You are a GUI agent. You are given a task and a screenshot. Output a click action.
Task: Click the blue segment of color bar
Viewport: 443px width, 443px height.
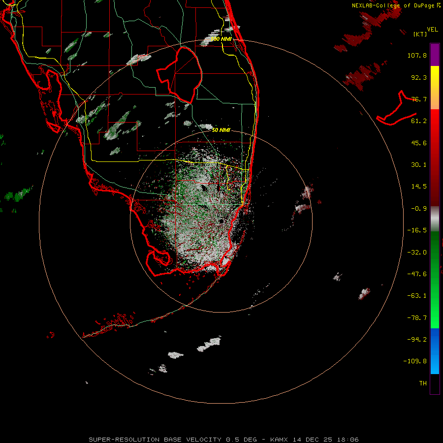[x=435, y=351]
